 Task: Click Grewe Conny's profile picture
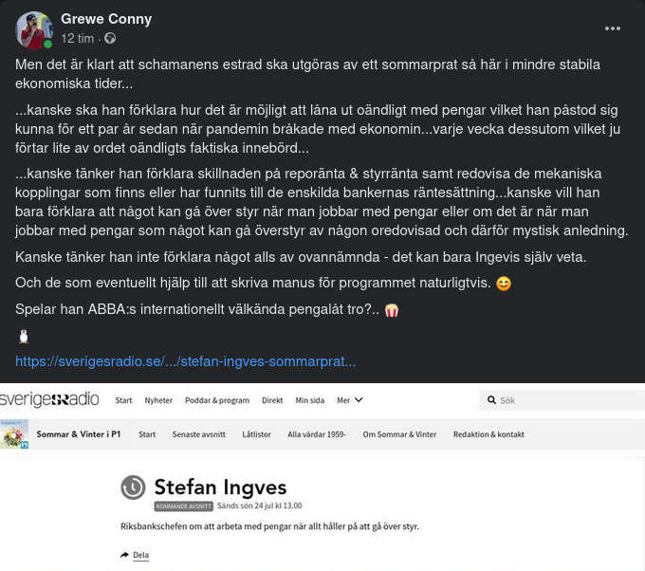pos(34,29)
